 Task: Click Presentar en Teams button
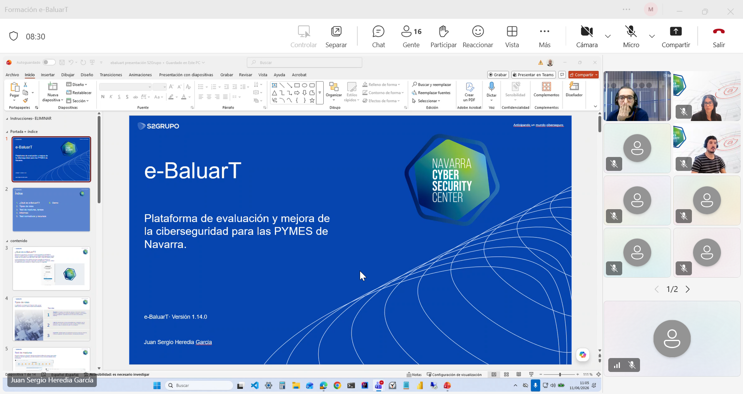(x=534, y=75)
